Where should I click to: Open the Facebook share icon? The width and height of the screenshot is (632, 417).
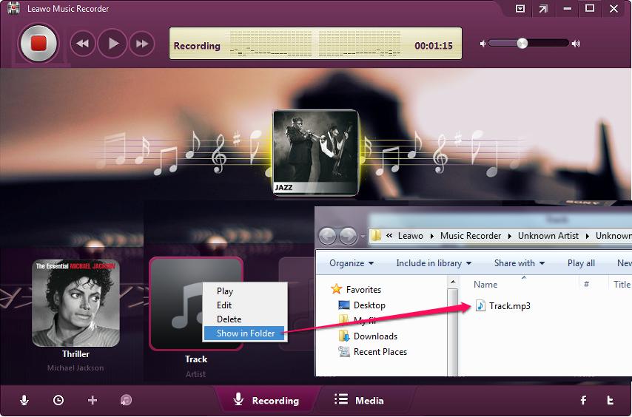583,400
